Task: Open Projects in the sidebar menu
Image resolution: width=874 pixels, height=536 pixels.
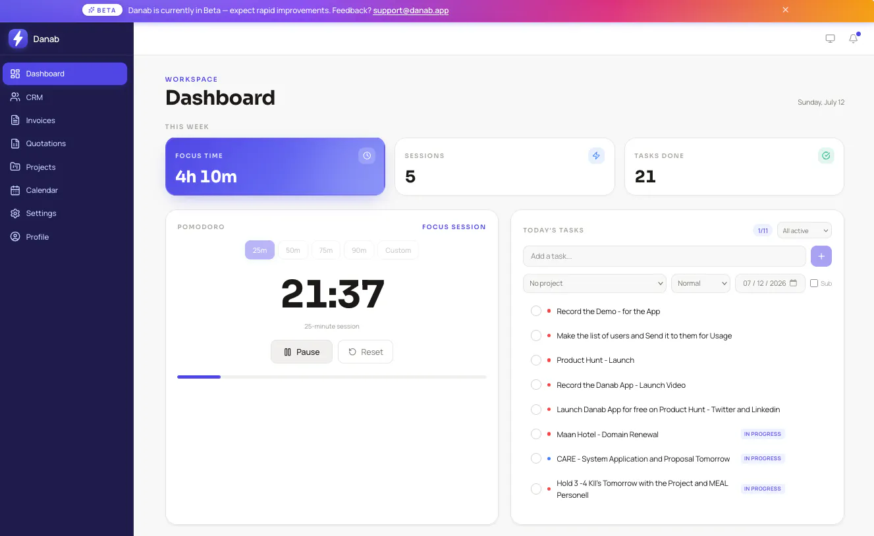Action: pyautogui.click(x=65, y=167)
